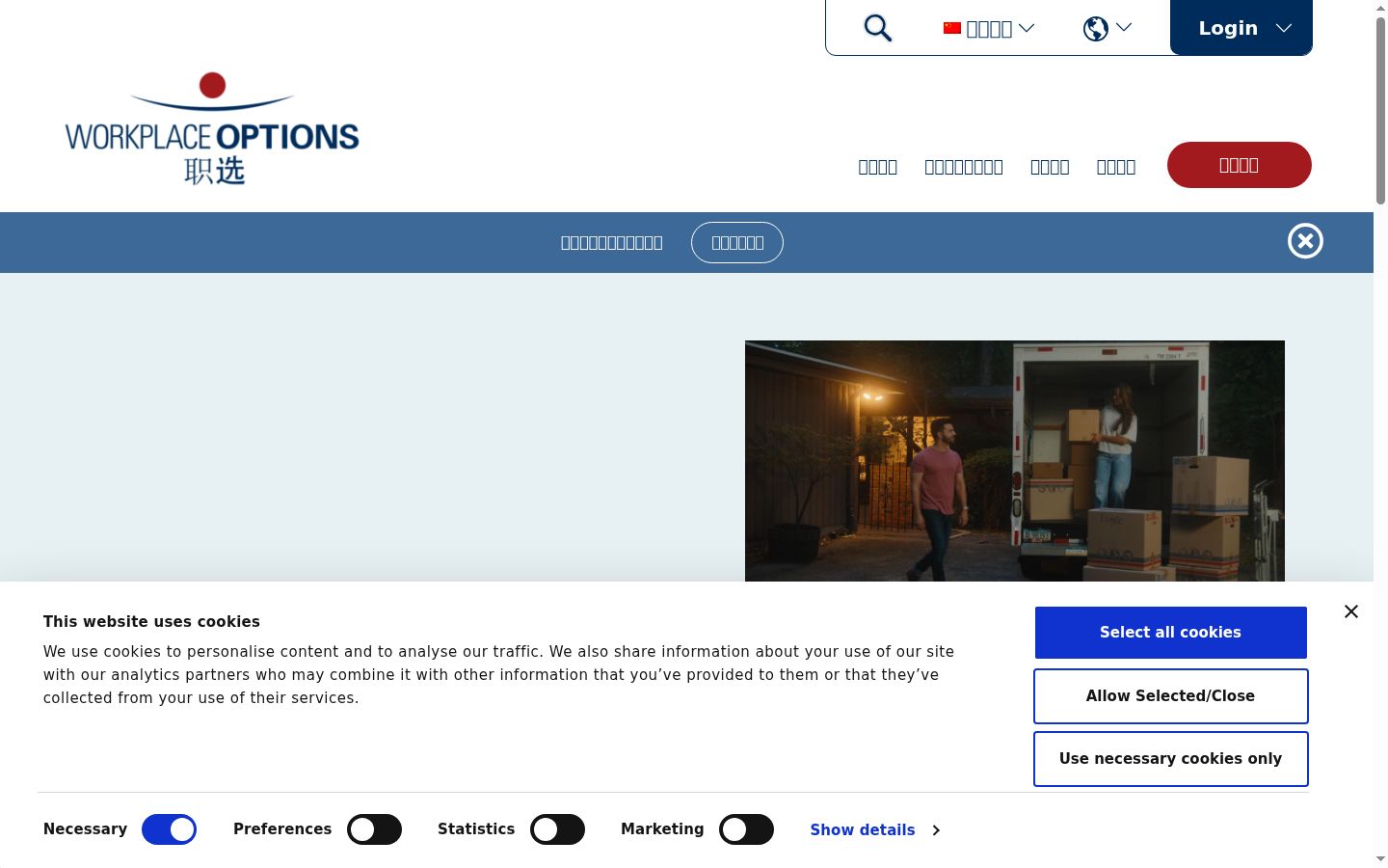Enable the Statistics cookies switch

click(557, 829)
